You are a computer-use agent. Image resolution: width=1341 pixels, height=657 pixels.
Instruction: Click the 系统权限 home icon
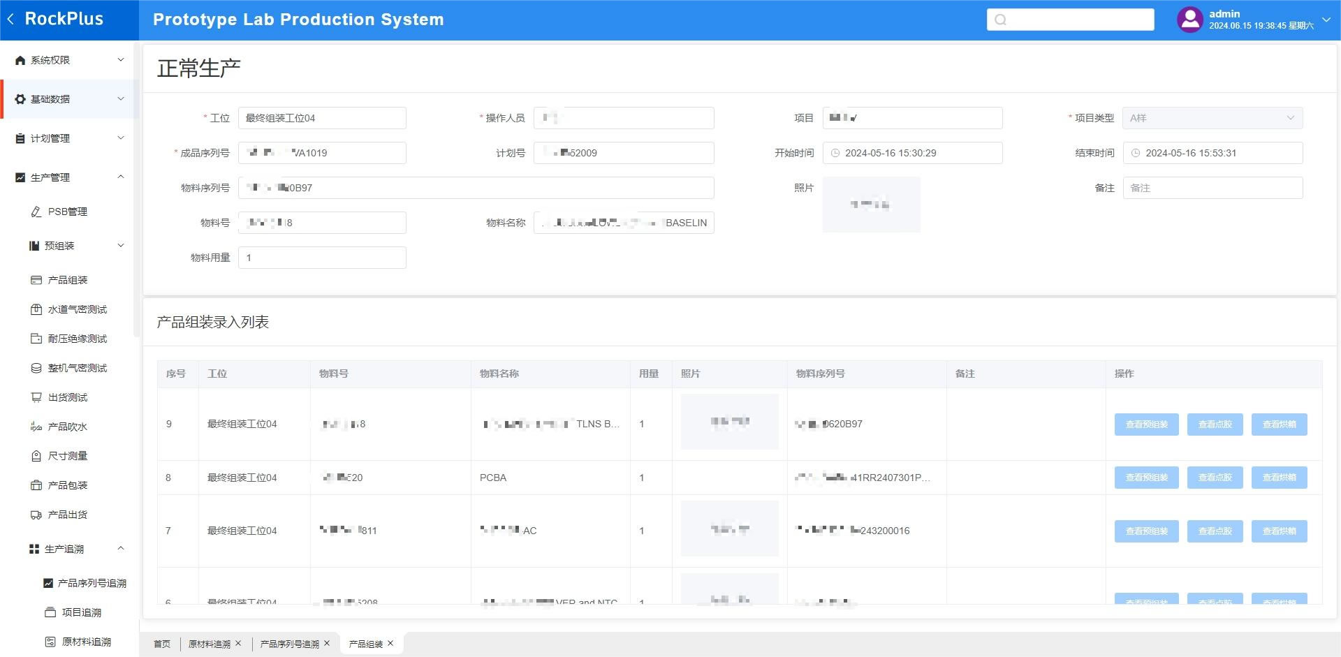point(20,60)
